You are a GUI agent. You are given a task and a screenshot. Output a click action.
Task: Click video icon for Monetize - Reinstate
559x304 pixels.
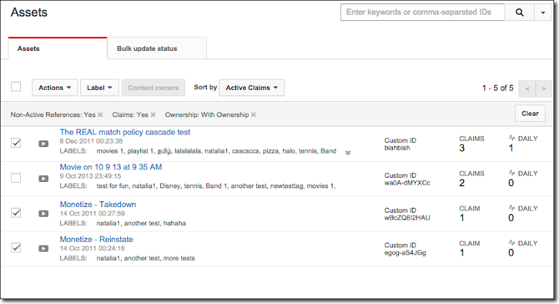43,248
